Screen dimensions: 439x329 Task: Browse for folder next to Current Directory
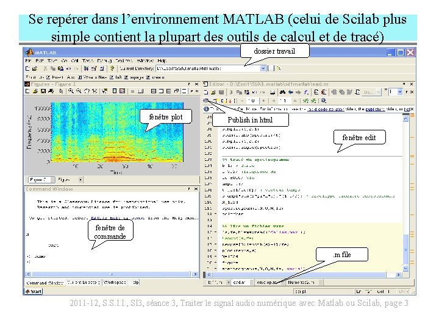[271, 68]
